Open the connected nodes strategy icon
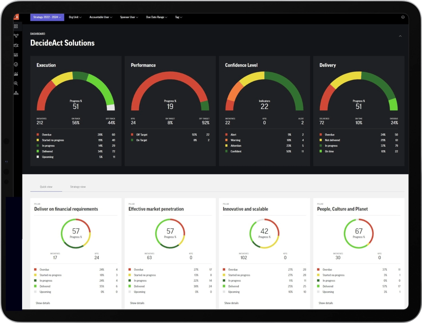The width and height of the screenshot is (422, 323). click(16, 36)
